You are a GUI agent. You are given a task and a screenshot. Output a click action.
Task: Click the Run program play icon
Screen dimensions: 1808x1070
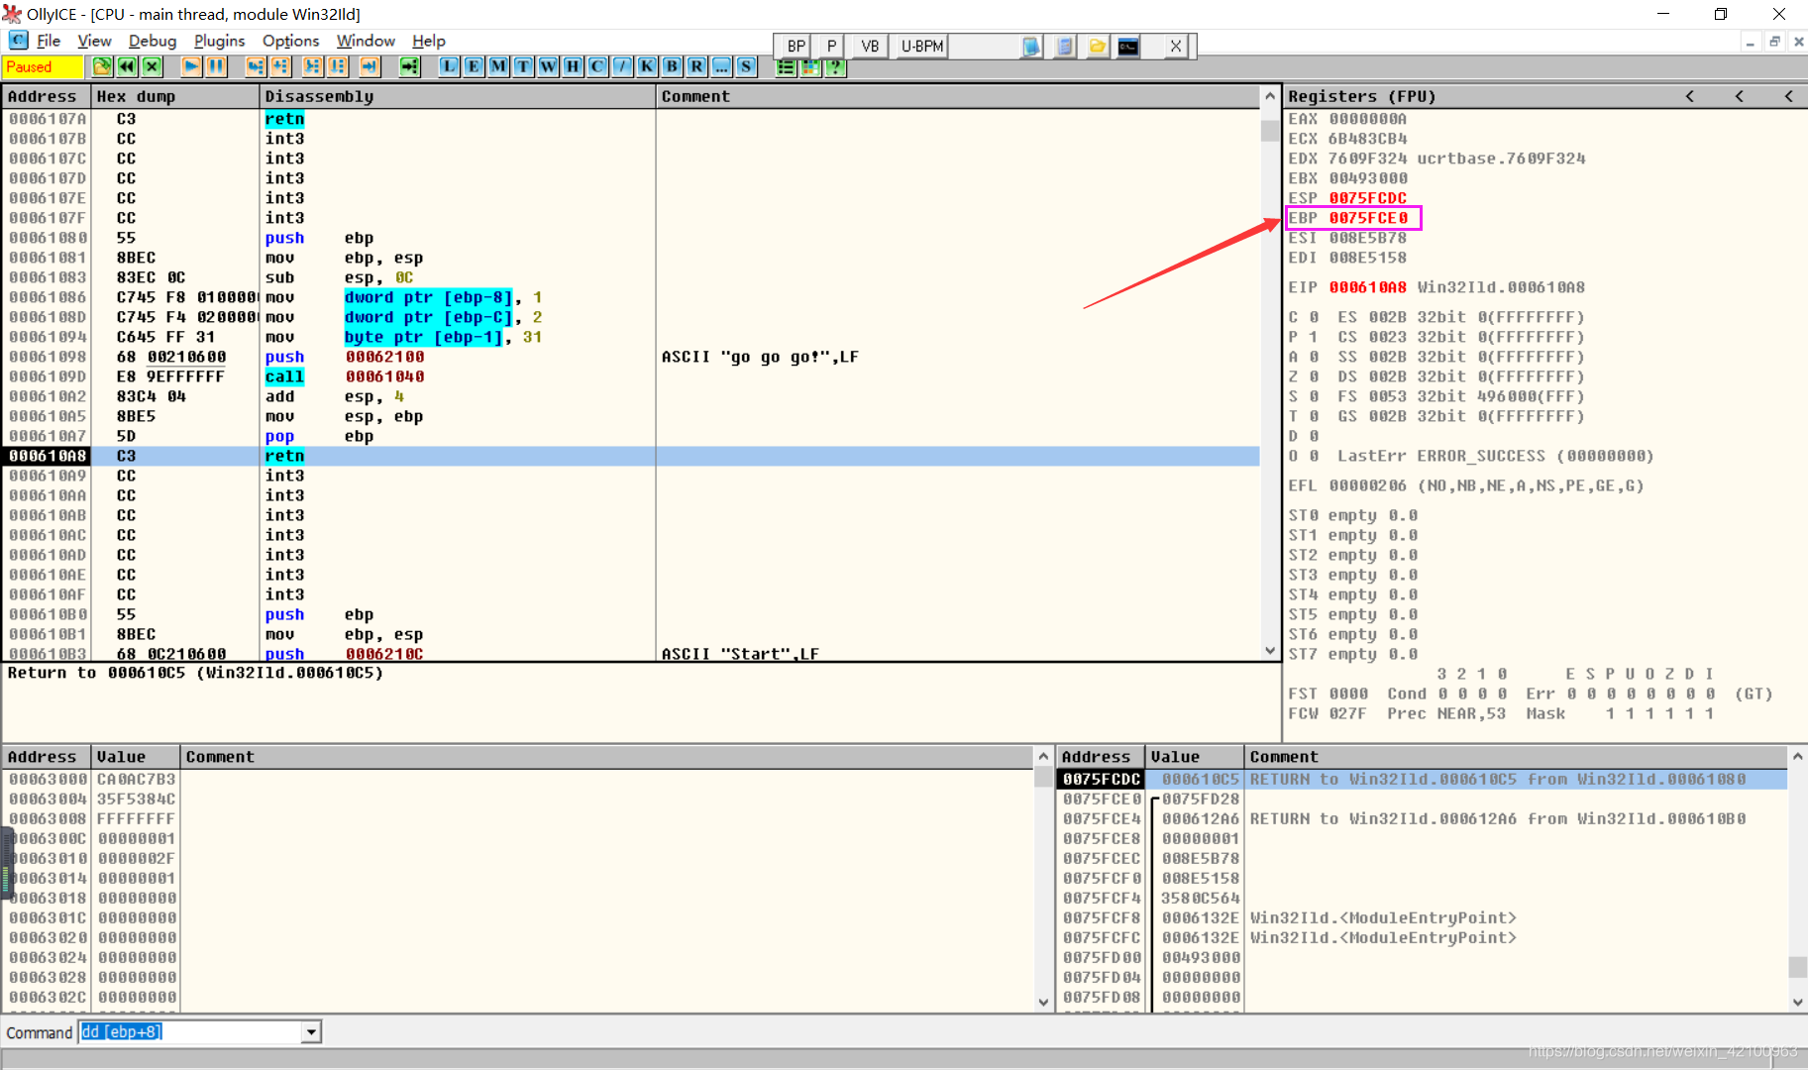[192, 66]
